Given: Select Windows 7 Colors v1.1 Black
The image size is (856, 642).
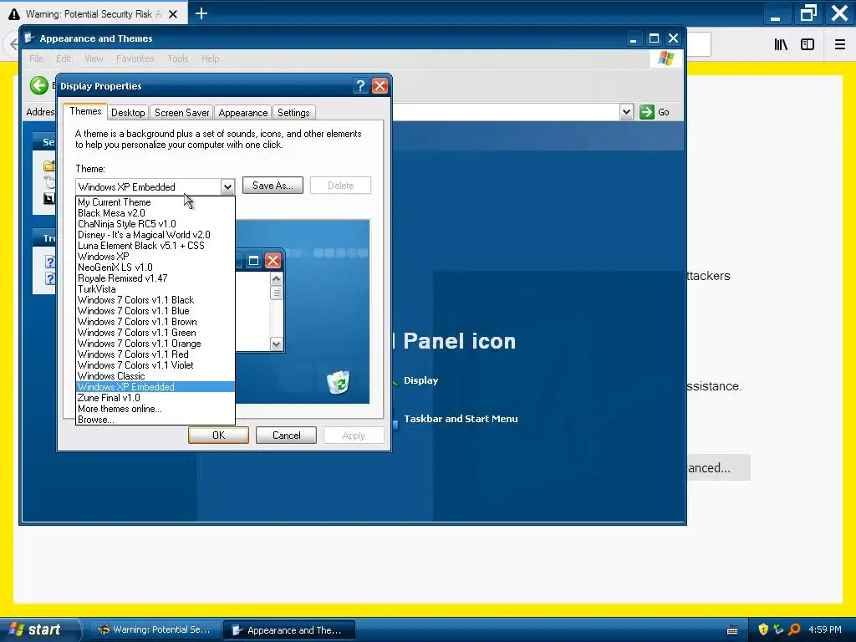Looking at the screenshot, I should [155, 300].
